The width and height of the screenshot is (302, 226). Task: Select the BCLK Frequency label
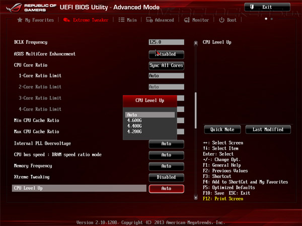click(x=31, y=42)
